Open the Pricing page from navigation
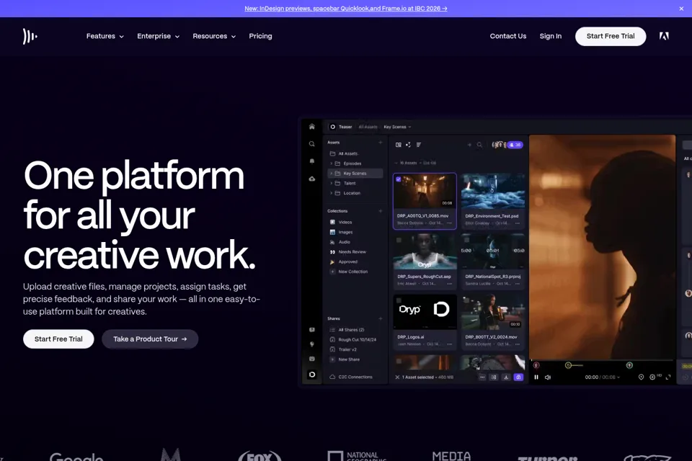Image resolution: width=692 pixels, height=461 pixels. coord(260,36)
